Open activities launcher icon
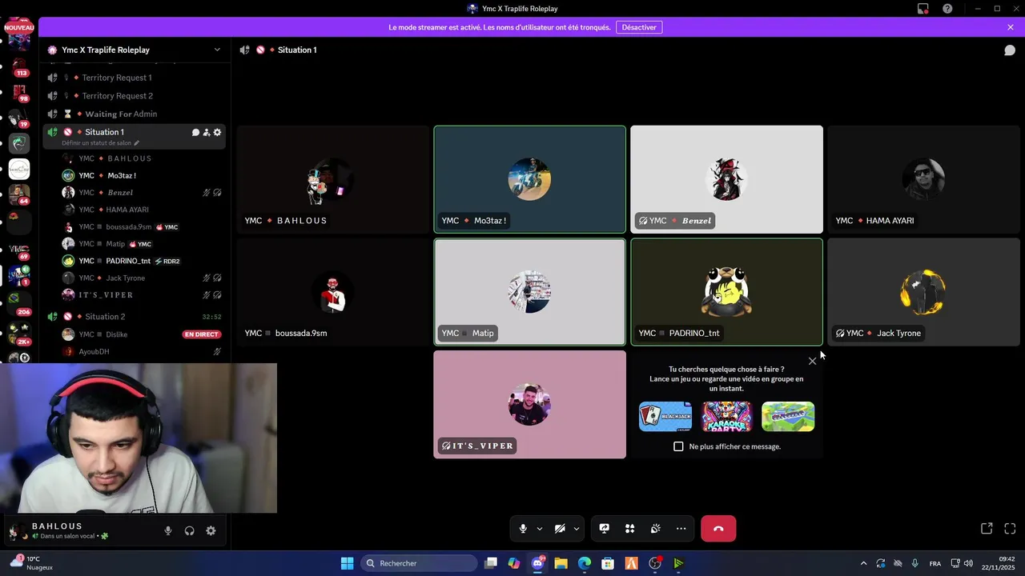 [630, 529]
